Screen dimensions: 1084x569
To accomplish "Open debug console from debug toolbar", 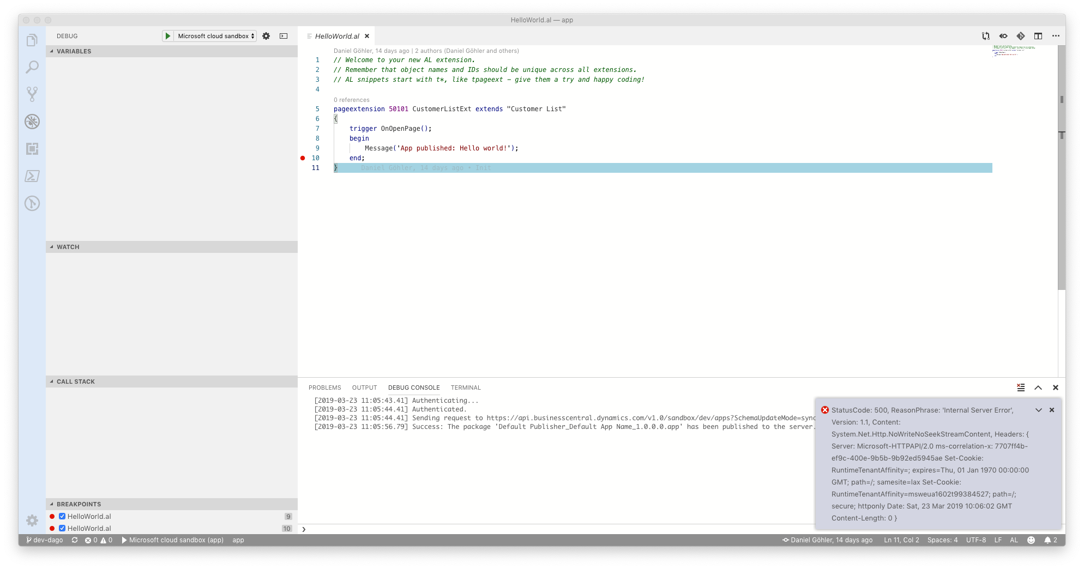I will pos(284,36).
